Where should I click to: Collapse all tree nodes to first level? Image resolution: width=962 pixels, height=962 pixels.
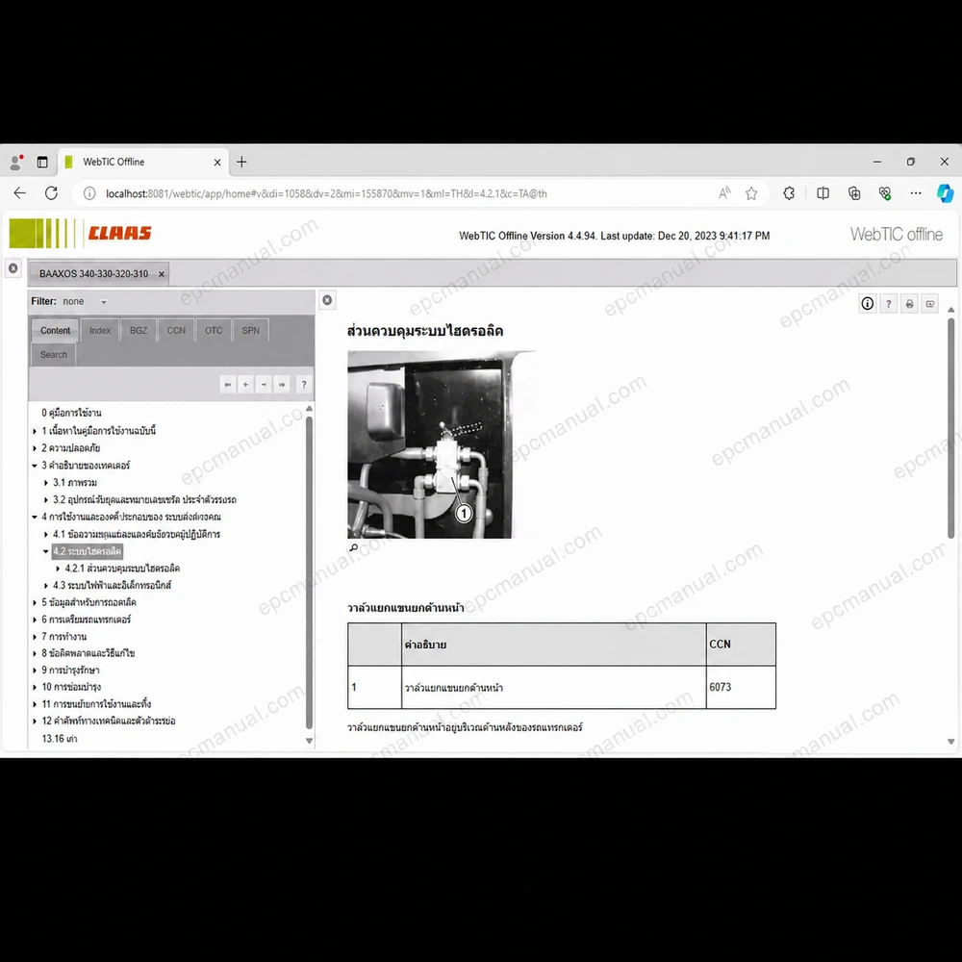[x=228, y=385]
